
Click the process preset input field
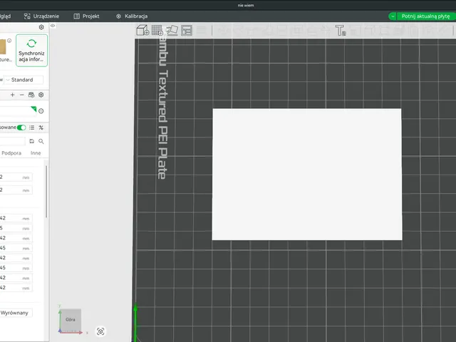13,141
